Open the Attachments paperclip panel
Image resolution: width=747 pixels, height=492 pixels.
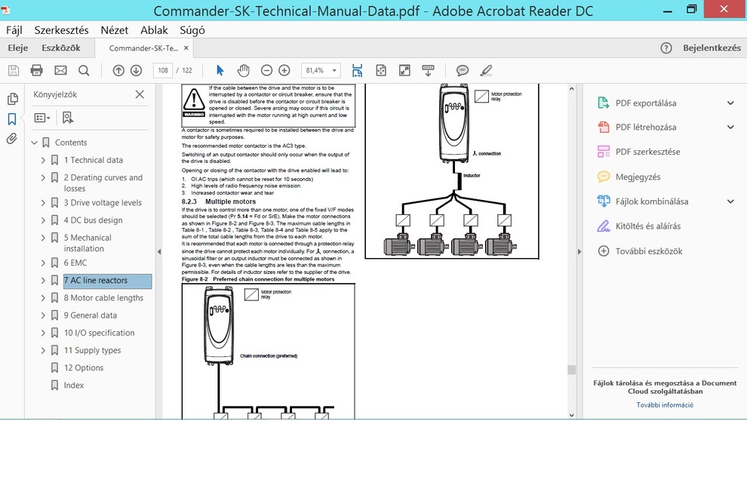click(12, 139)
